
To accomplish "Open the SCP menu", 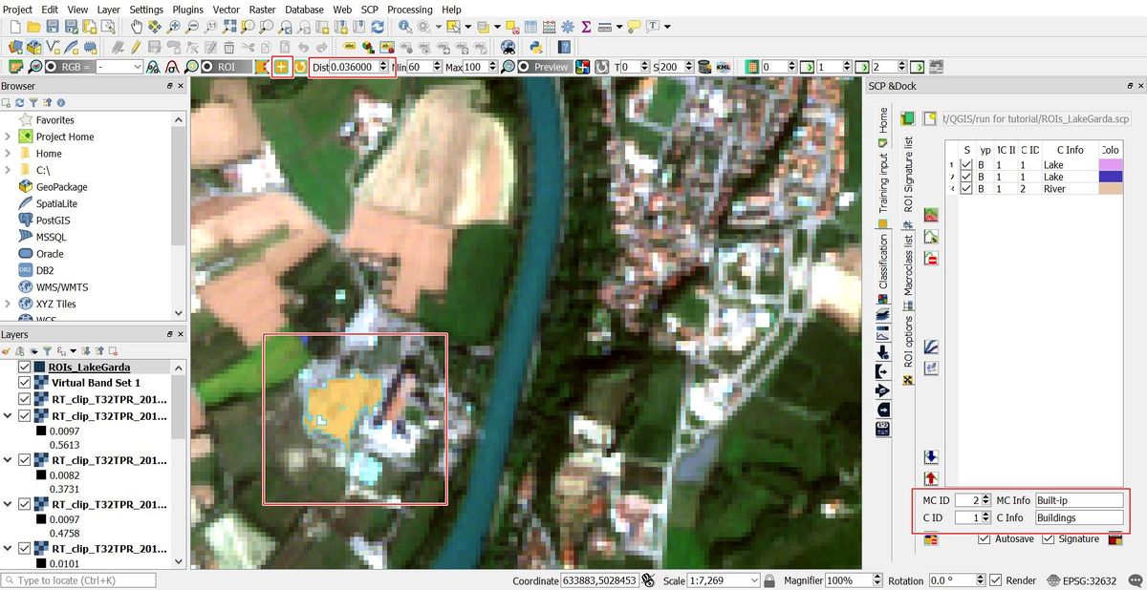I will [x=369, y=10].
